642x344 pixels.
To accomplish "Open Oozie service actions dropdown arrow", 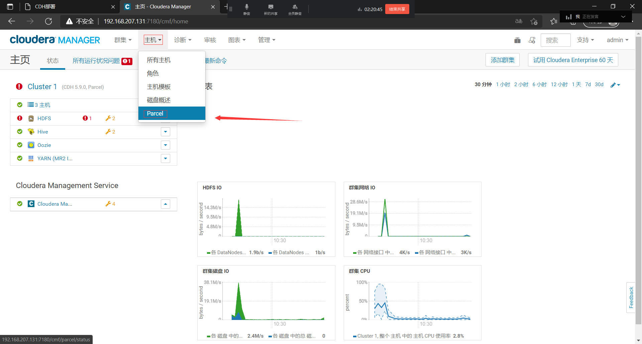I will pos(166,145).
